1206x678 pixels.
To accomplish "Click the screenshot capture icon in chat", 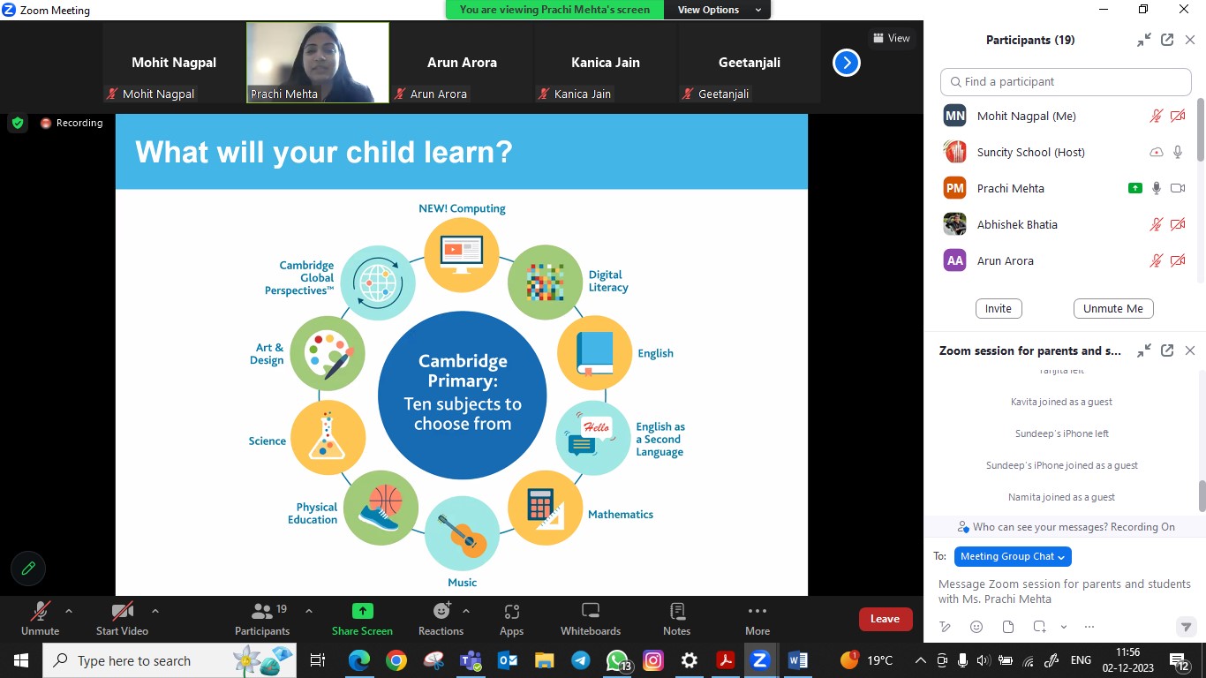I will pos(1040,627).
